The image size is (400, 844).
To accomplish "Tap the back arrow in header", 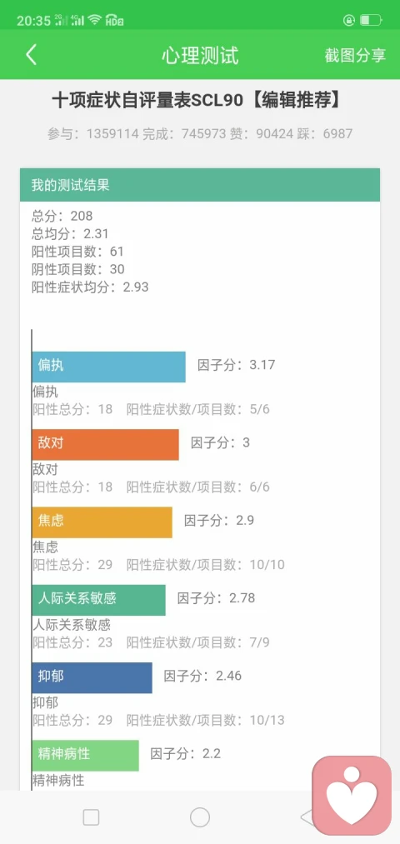I will coord(31,55).
